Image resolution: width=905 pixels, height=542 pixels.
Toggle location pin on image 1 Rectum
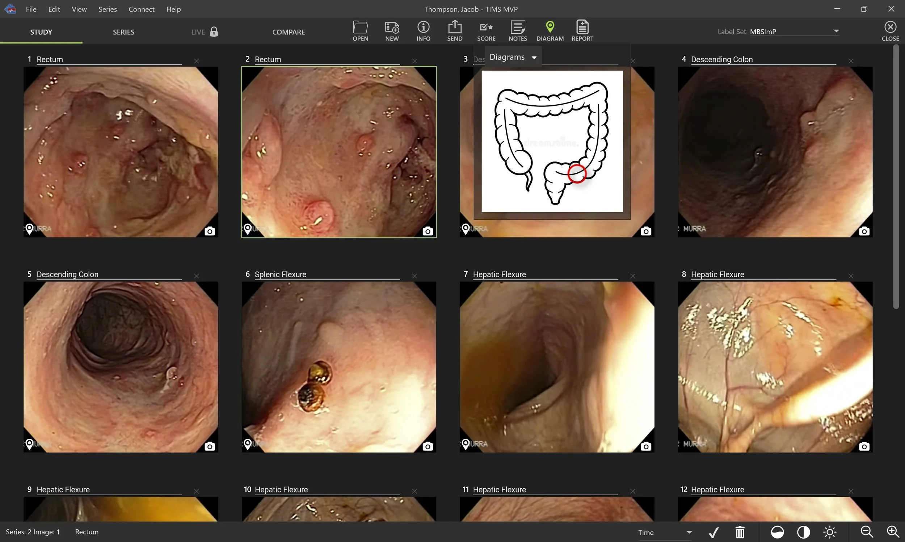click(x=30, y=229)
